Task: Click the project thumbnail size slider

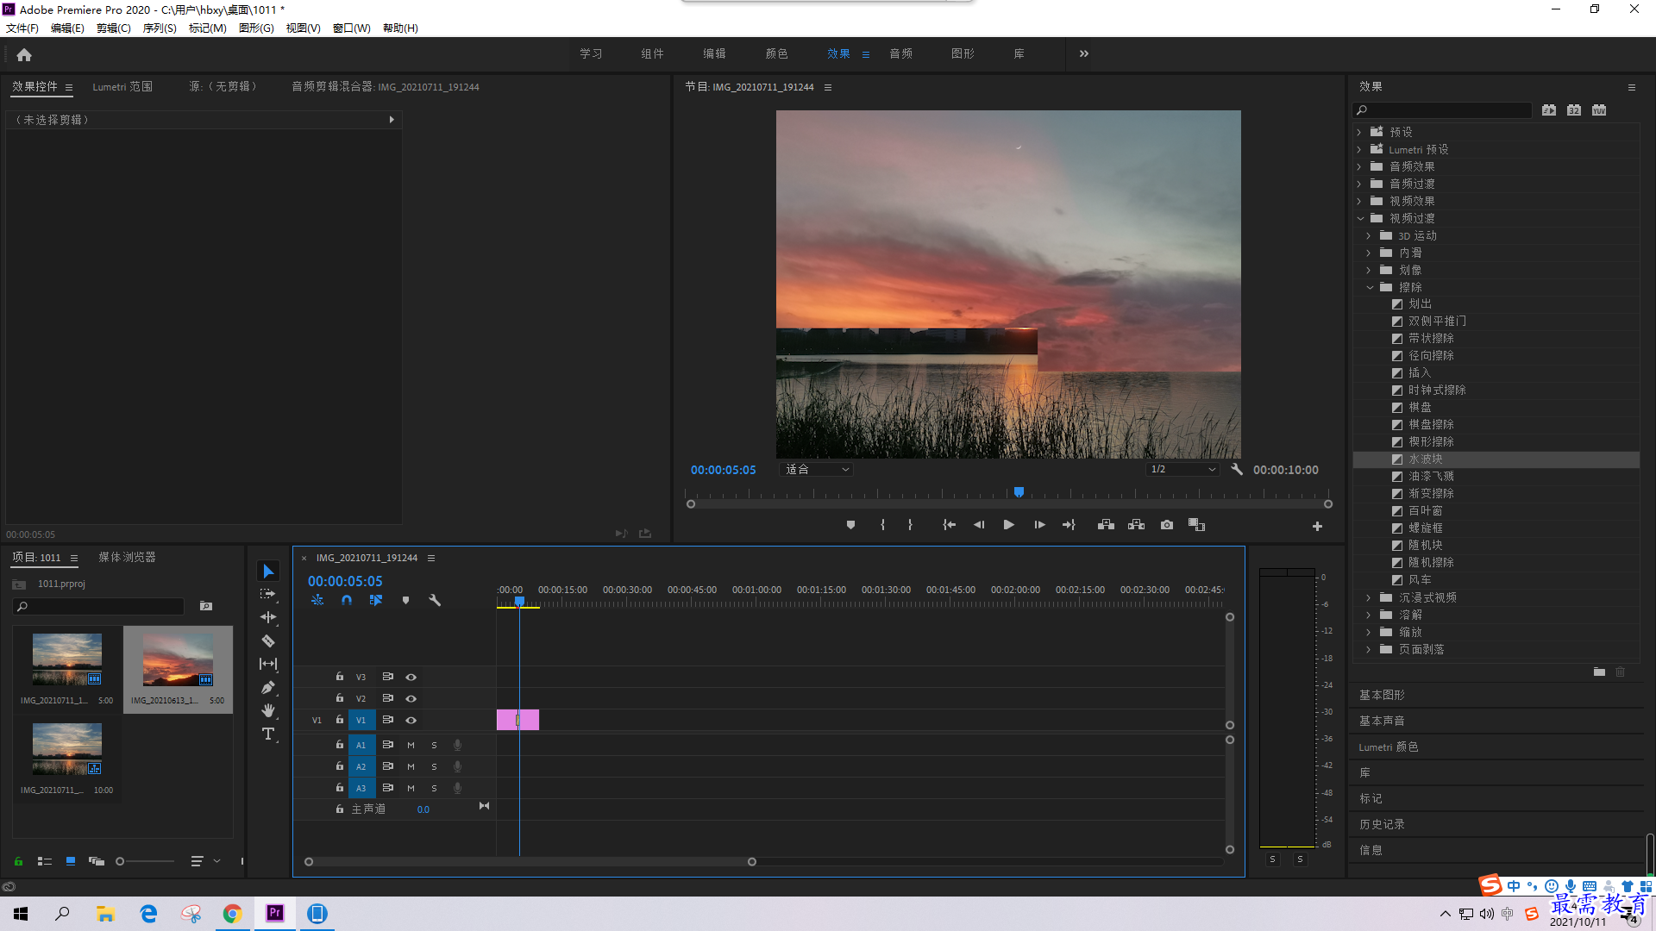Action: pos(145,861)
